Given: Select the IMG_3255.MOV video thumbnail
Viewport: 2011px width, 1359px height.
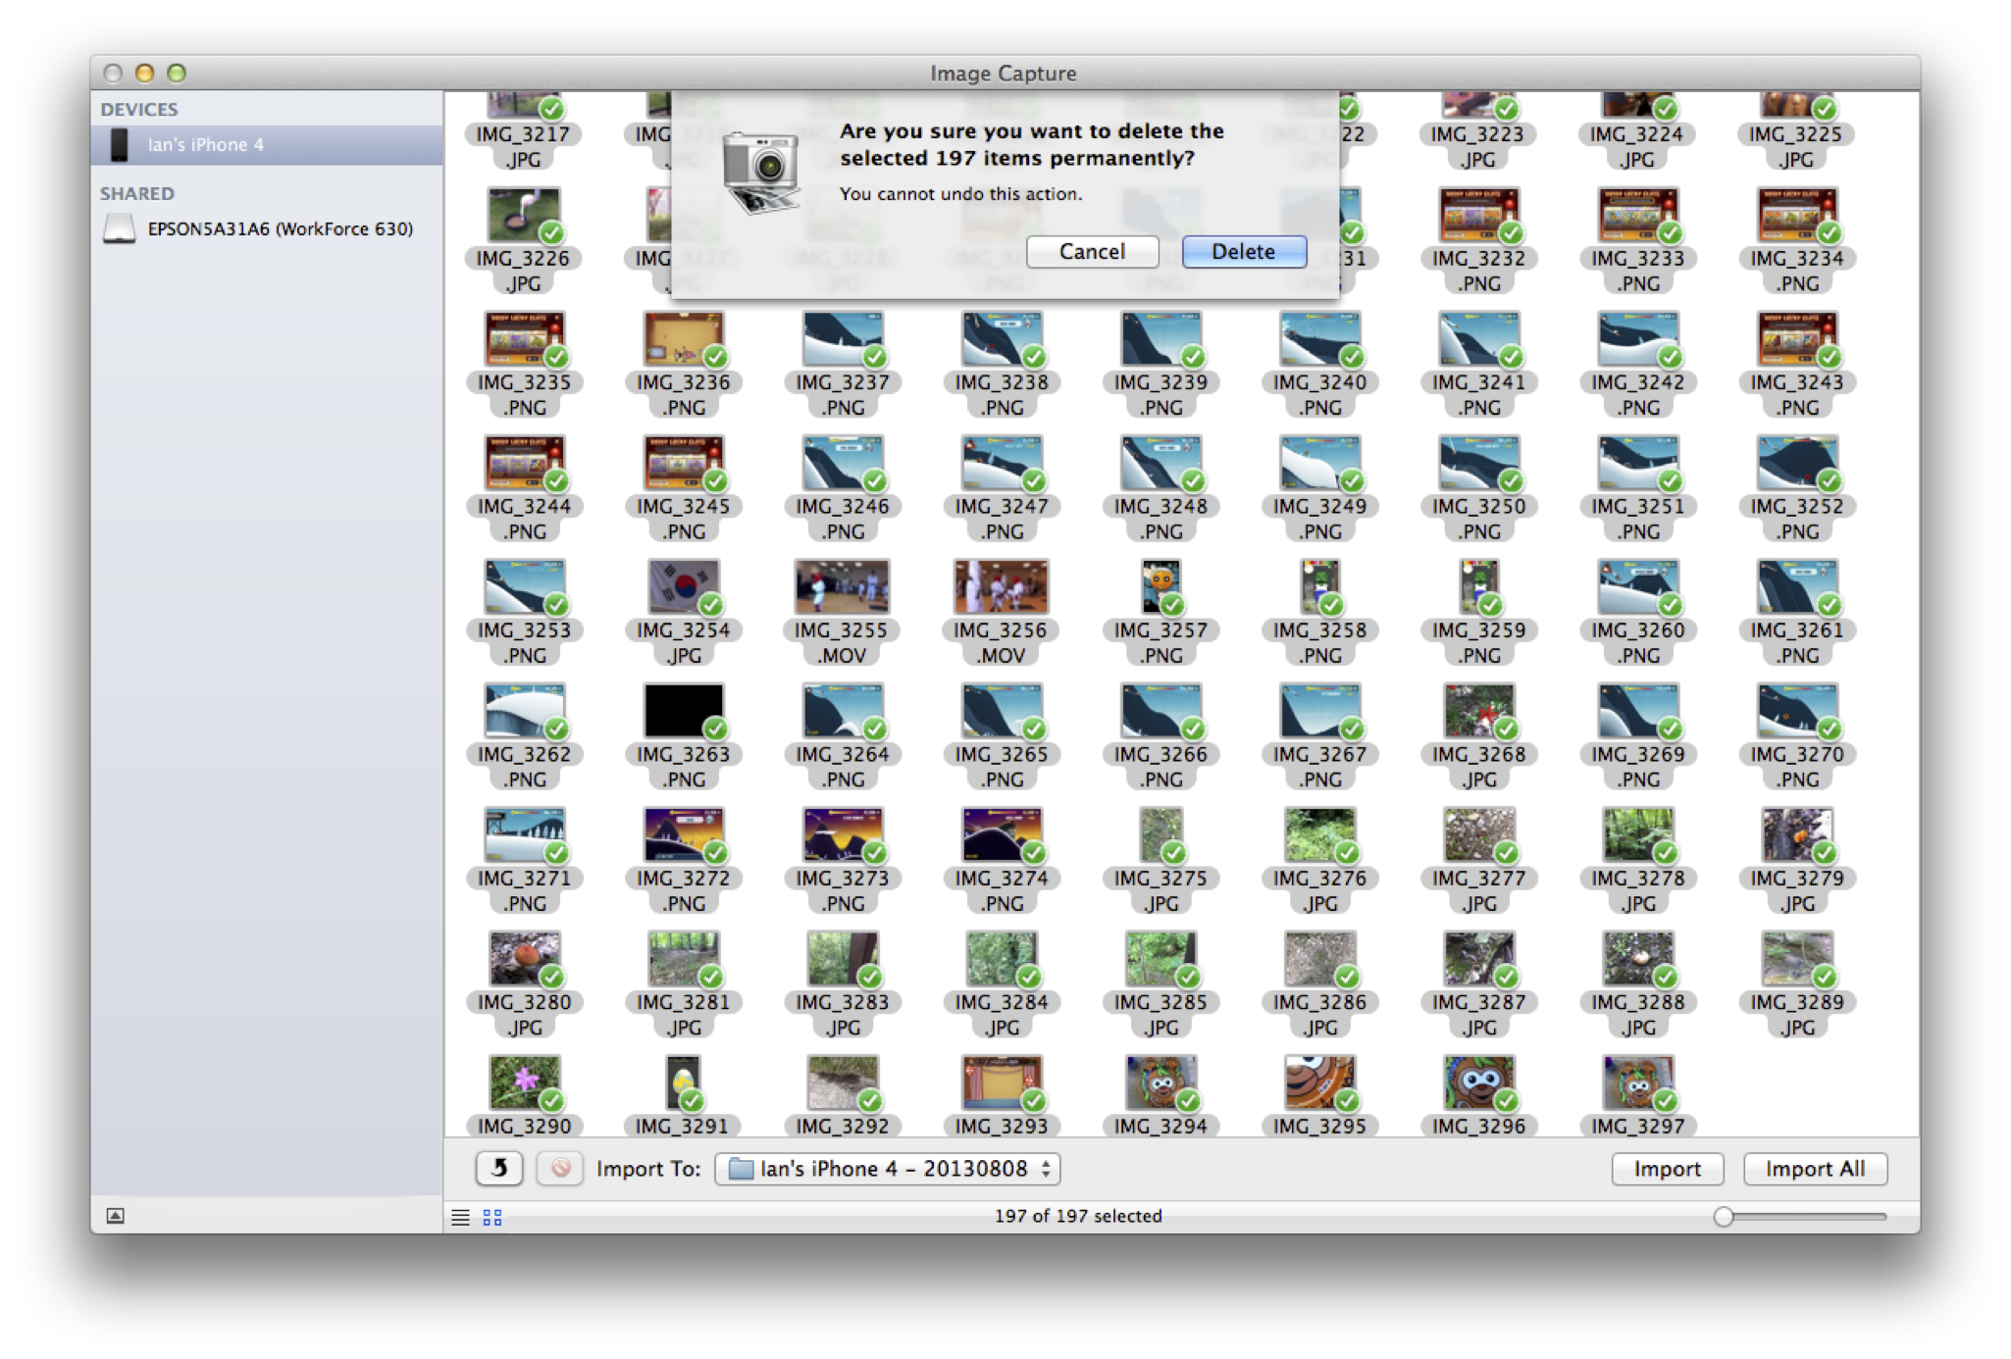Looking at the screenshot, I should tap(842, 586).
